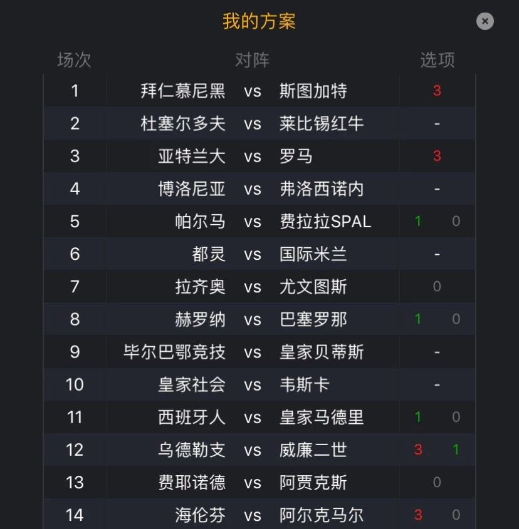Image resolution: width=519 pixels, height=529 pixels.
Task: Click the 毕尔巴鄂竞技 team name
Action: coord(174,352)
